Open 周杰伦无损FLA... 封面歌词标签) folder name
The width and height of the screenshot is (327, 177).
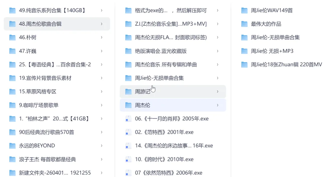(x=171, y=38)
